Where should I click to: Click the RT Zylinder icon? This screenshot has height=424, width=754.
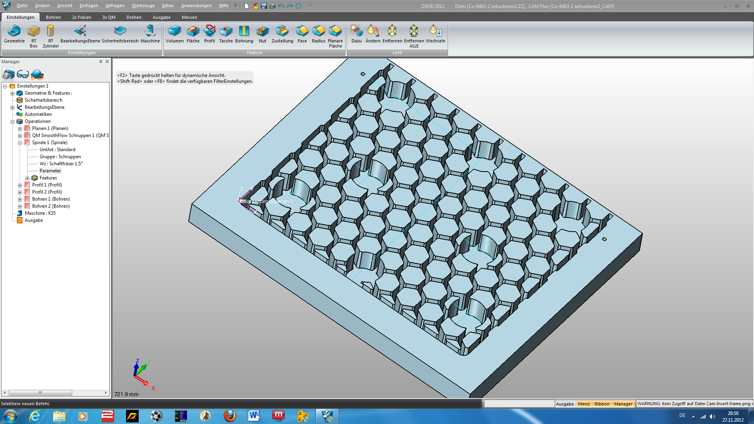(x=51, y=37)
